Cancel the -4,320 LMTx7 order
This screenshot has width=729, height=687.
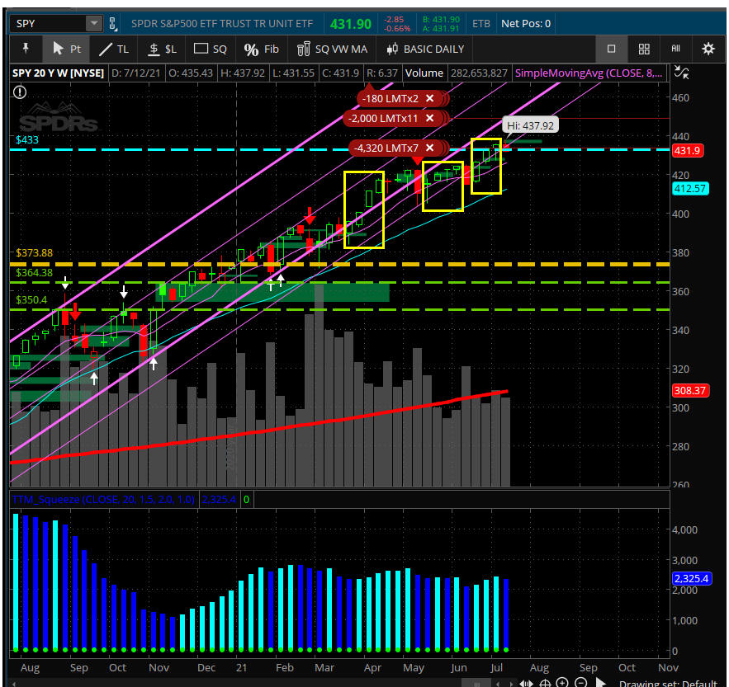(x=429, y=148)
